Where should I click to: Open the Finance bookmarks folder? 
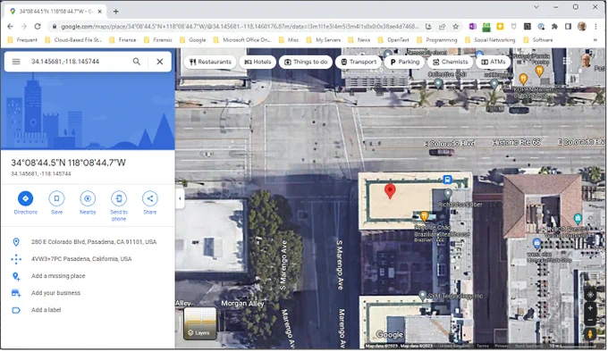click(122, 40)
